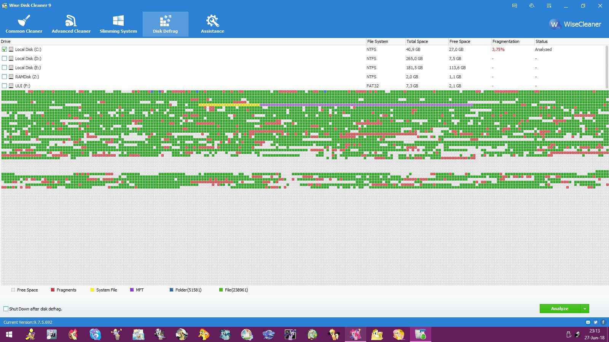Enable Shut Down after disk defrag
Image resolution: width=609 pixels, height=342 pixels.
[x=6, y=309]
